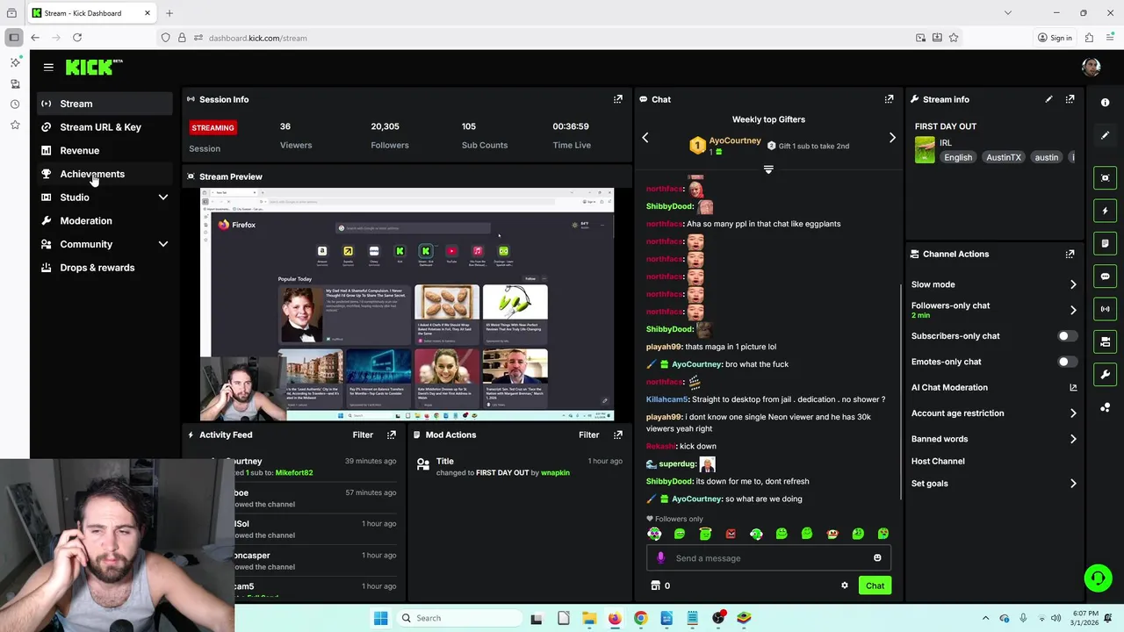Open Mikefort82 profile link in activity feed
The height and width of the screenshot is (632, 1124).
(294, 472)
